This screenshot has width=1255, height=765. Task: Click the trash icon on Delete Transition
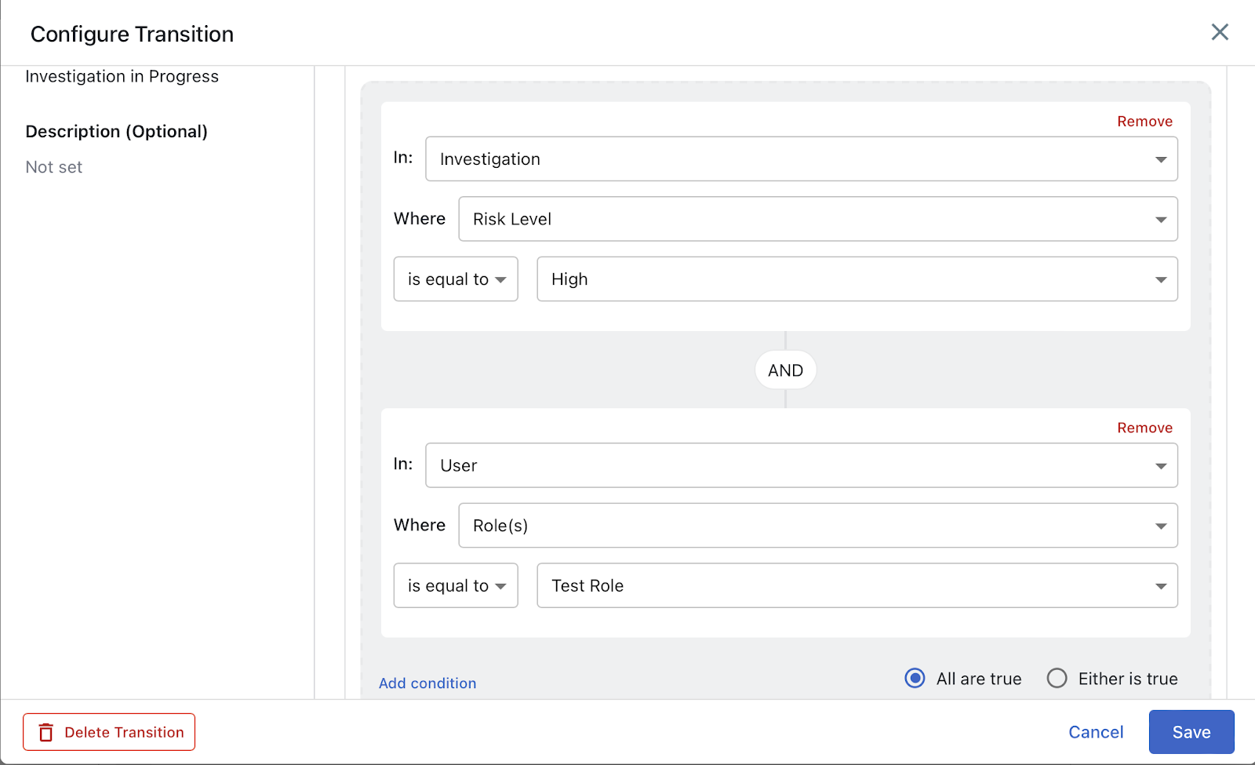point(46,732)
